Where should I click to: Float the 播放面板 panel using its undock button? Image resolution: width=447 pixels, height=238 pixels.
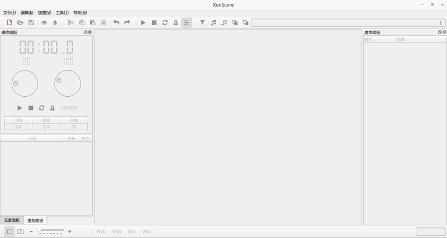(85, 32)
